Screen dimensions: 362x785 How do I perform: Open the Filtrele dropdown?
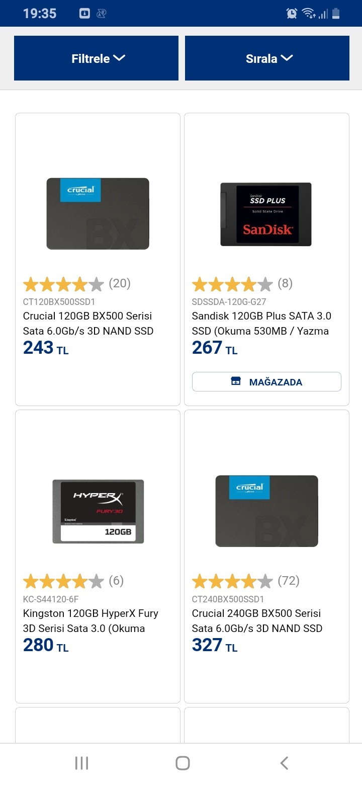point(96,58)
